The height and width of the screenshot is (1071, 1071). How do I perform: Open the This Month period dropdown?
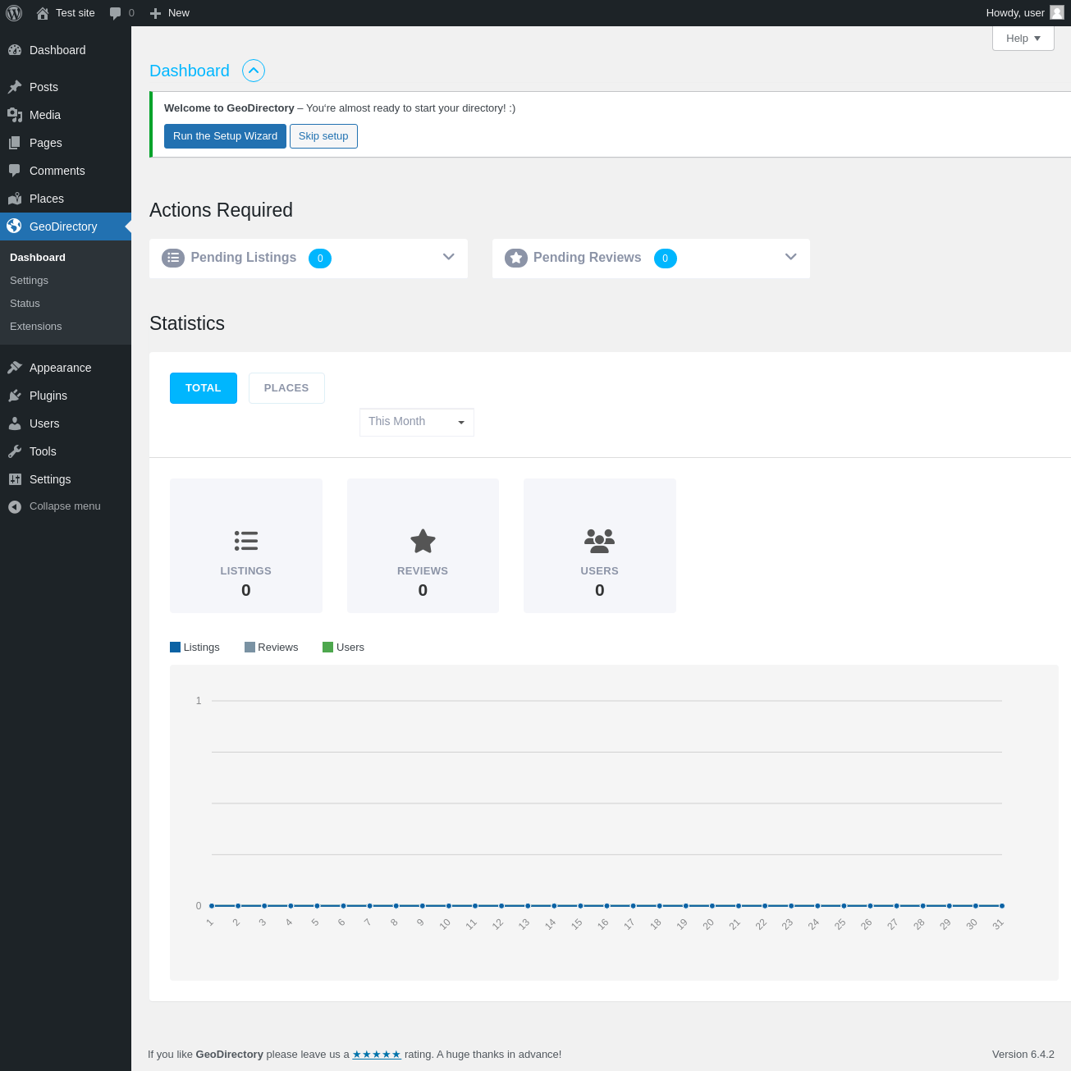pyautogui.click(x=417, y=422)
